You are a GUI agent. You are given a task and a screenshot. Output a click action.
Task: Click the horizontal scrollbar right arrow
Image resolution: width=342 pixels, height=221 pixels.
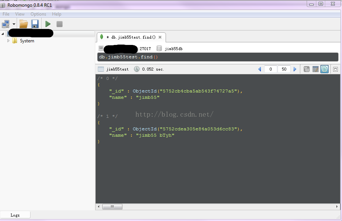[337, 207]
